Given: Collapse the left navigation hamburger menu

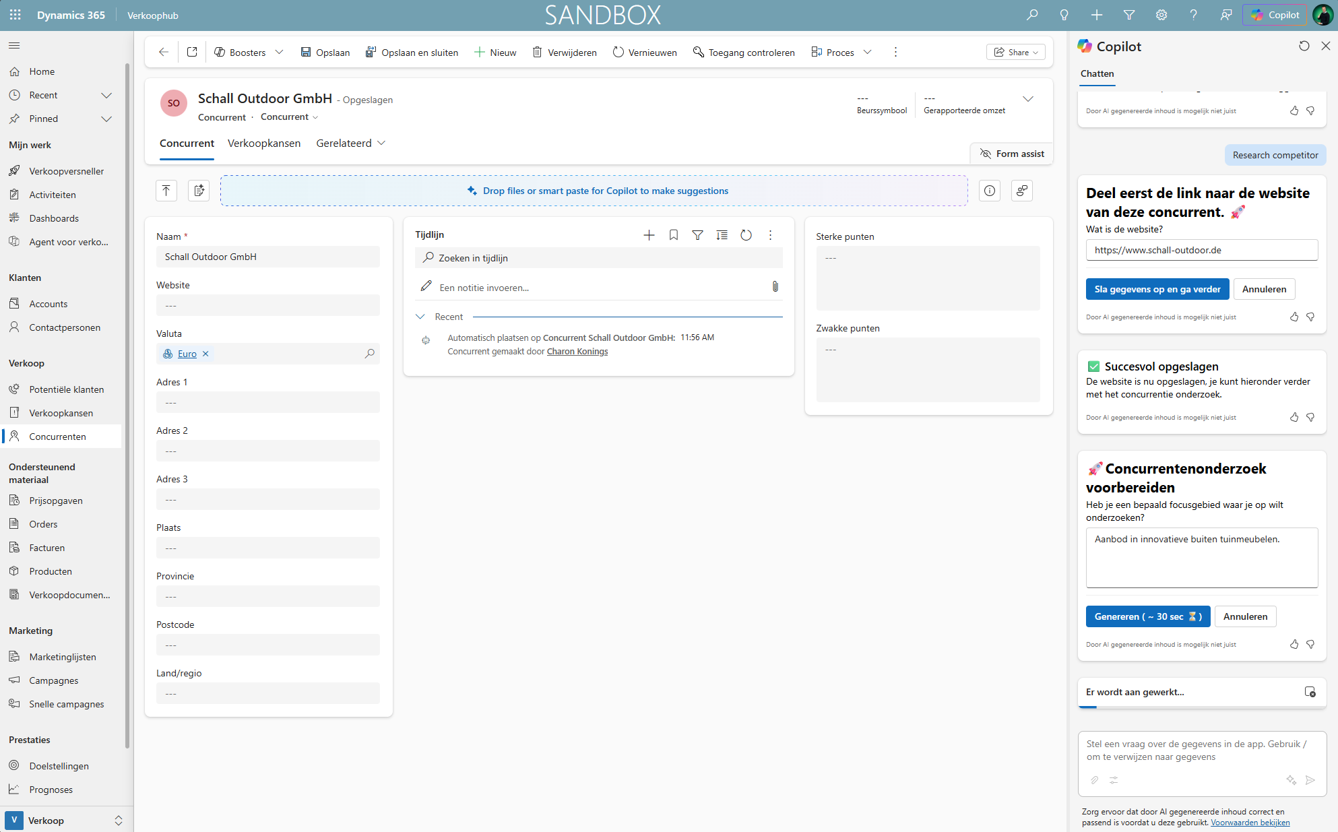Looking at the screenshot, I should point(14,45).
